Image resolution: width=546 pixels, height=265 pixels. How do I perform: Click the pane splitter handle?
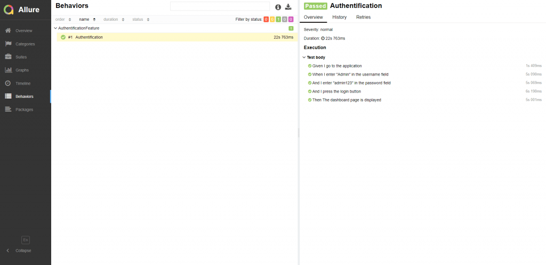(x=299, y=132)
